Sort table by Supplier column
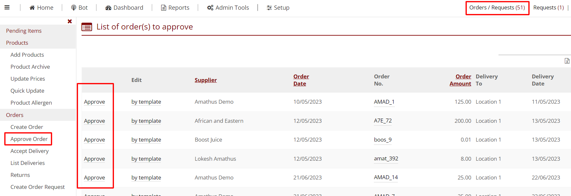Viewport: 571px width, 196px height. (206, 80)
